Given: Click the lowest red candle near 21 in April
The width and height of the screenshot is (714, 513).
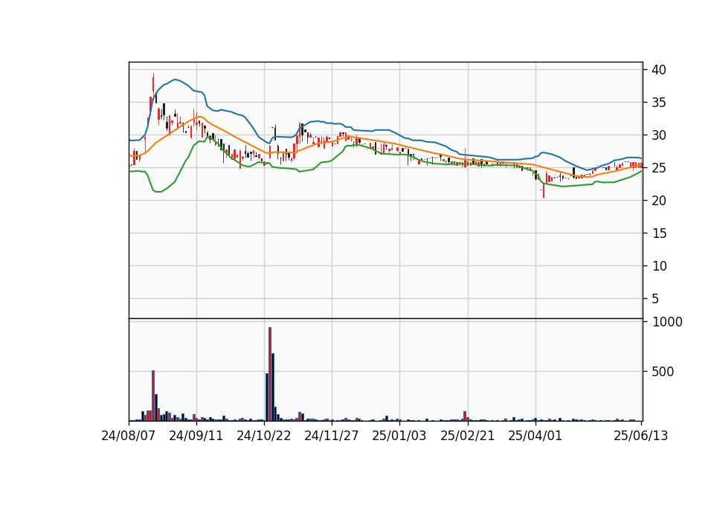Looking at the screenshot, I should [x=544, y=191].
